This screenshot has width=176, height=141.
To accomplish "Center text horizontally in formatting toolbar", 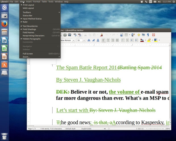I will pyautogui.click(x=108, y=40).
